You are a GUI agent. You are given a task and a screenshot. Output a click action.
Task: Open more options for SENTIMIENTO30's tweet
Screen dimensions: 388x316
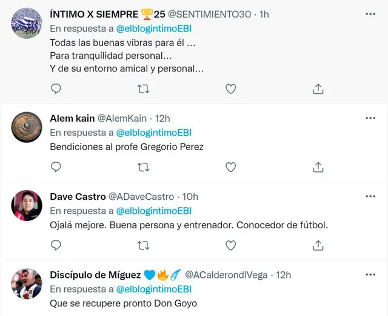tap(370, 13)
